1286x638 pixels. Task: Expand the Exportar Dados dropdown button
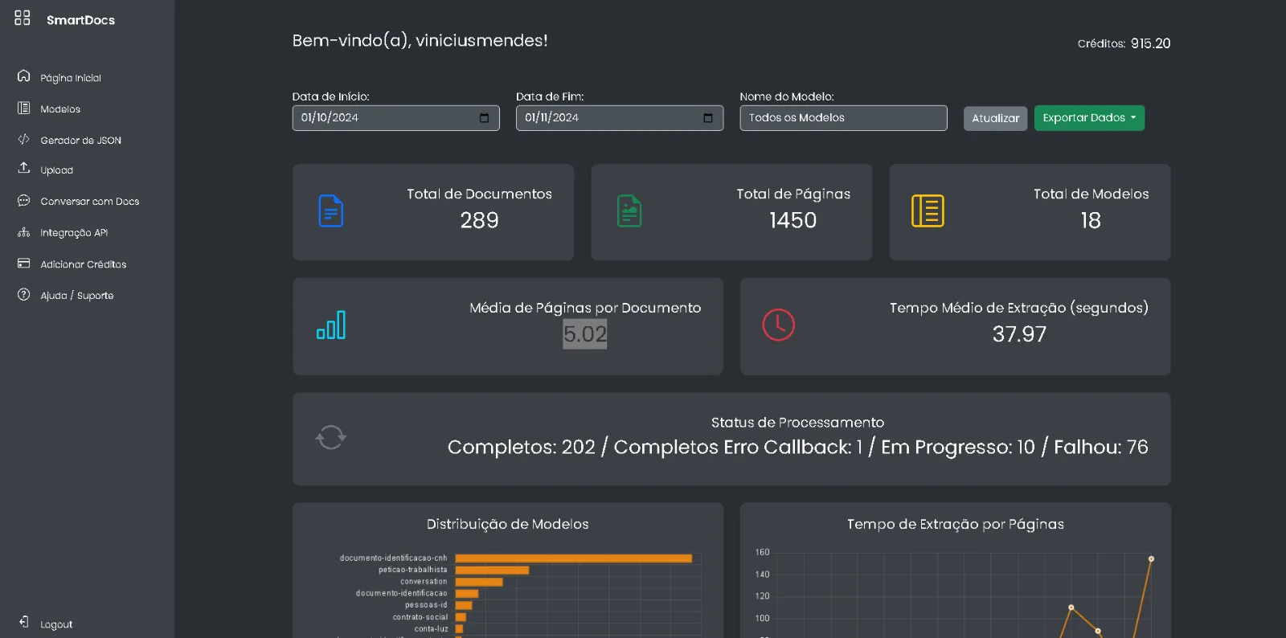(1089, 118)
